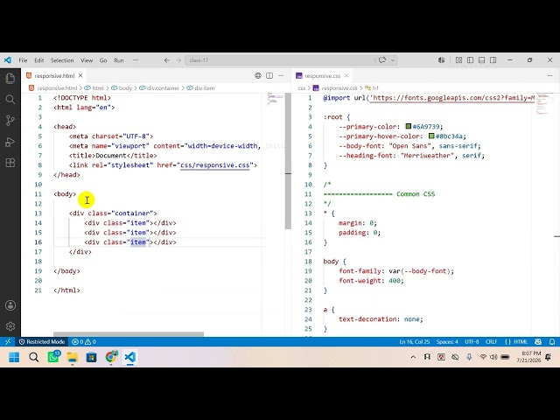Screen dimensions: 560x420
Task: Expand the overflow menu ellipsis
Action: [x=136, y=60]
